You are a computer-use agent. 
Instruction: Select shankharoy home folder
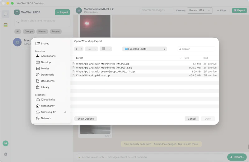45,106
